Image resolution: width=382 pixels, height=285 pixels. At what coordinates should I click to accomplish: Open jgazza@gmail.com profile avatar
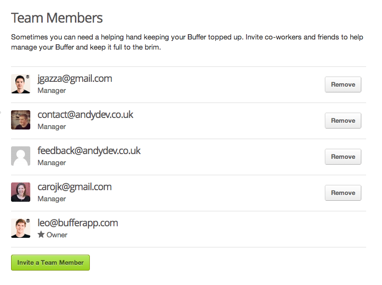click(21, 84)
